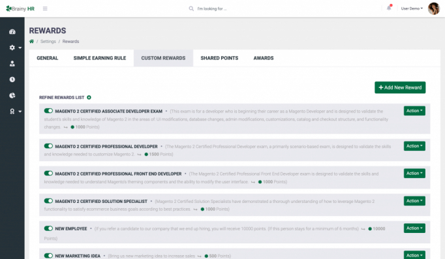
Task: Open Settings breadcrumb link
Action: tap(48, 41)
